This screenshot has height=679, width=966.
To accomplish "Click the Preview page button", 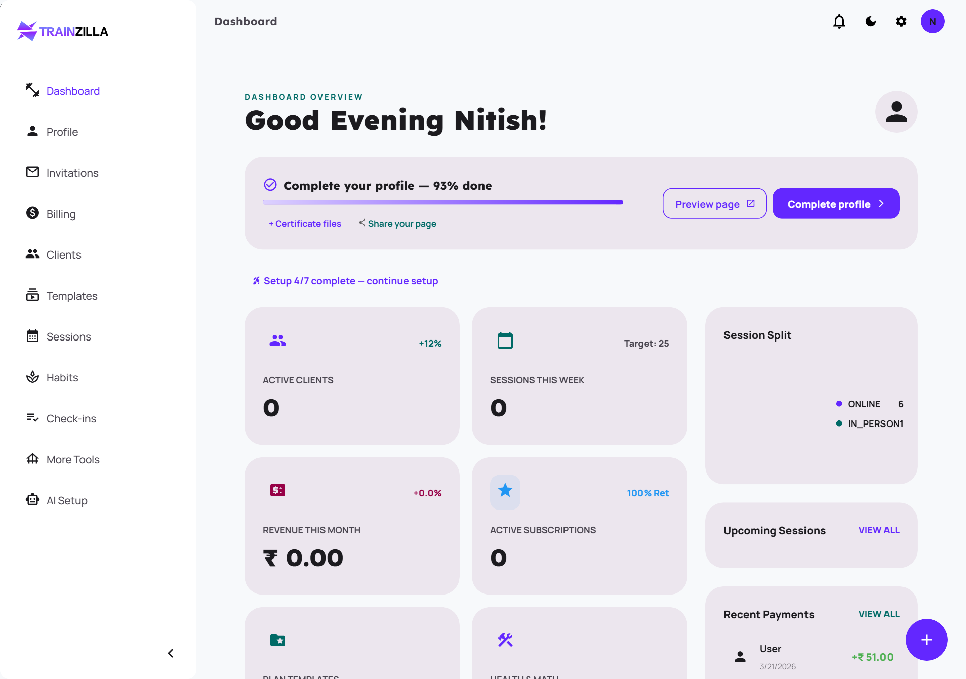I will (x=714, y=204).
